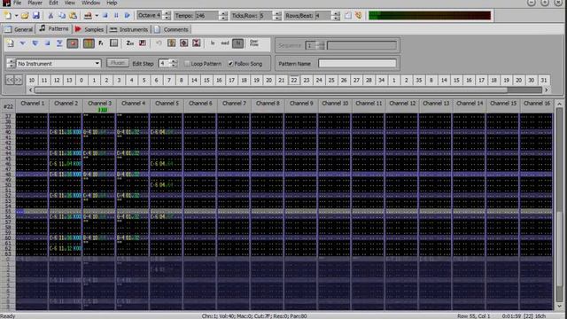Open channel manager grid icon
567x319 pixels.
[114, 43]
